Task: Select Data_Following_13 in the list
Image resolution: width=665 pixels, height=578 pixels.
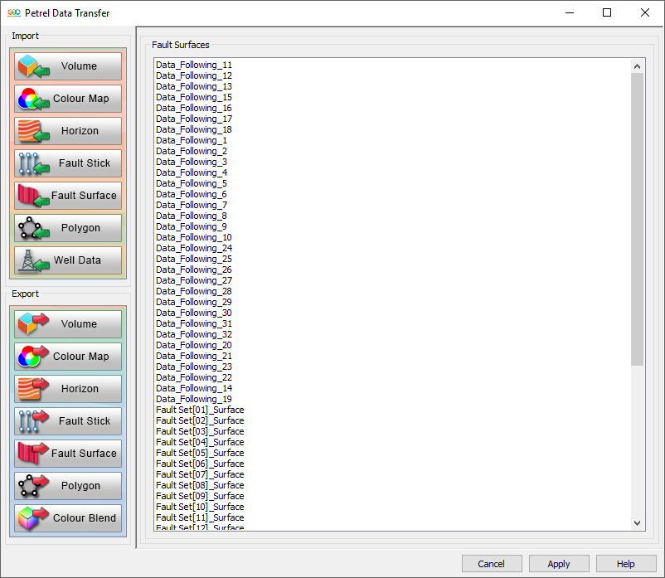Action: 194,86
